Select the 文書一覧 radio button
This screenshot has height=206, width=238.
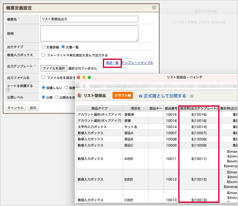point(63,47)
